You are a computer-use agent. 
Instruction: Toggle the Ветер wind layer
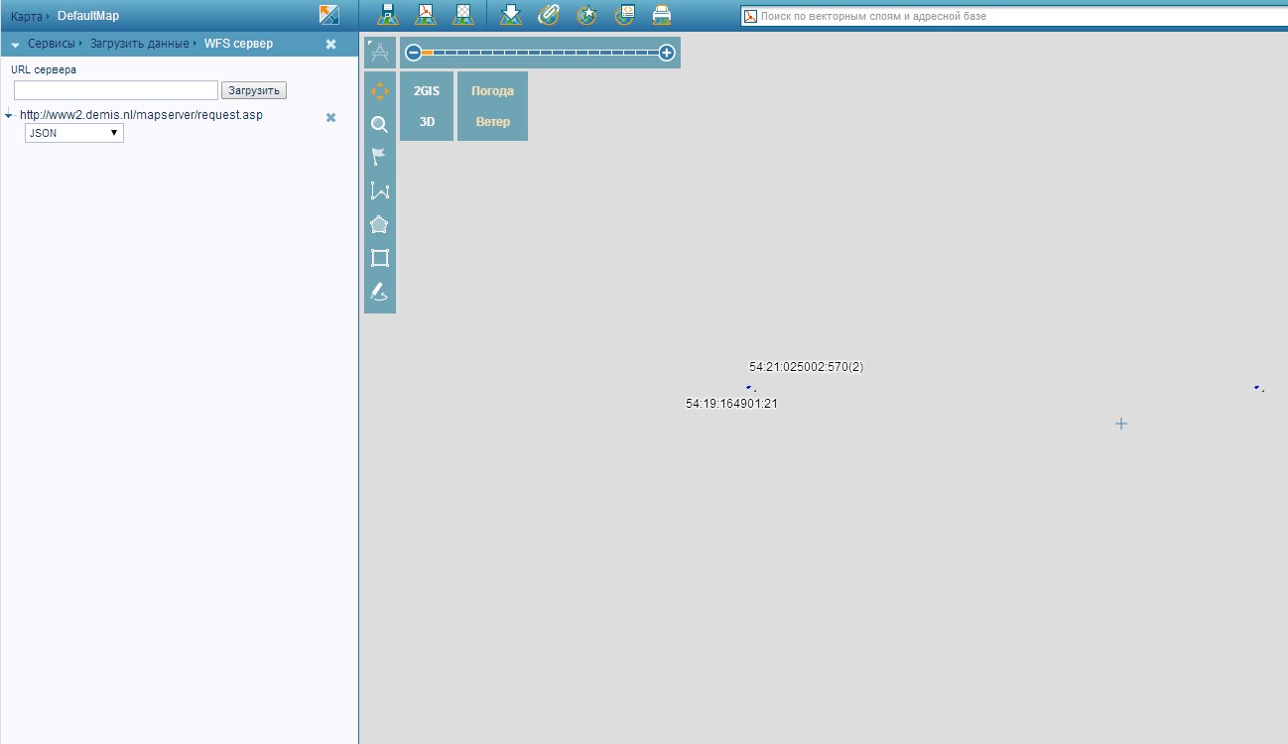(492, 122)
